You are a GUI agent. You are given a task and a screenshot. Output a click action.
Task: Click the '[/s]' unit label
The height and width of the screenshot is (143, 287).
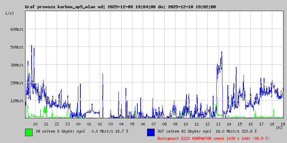[10, 13]
